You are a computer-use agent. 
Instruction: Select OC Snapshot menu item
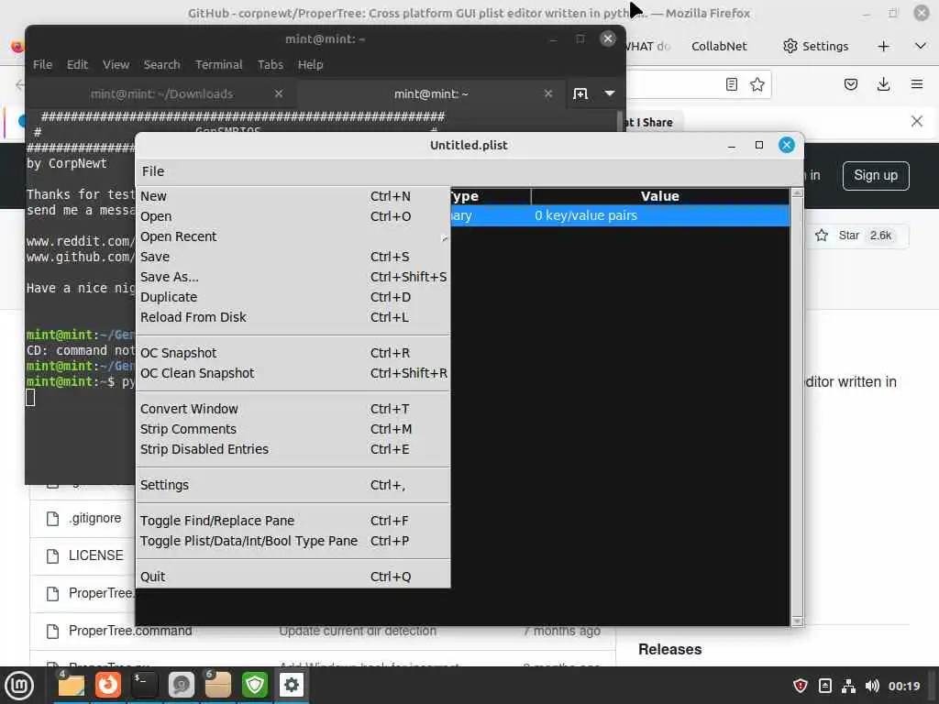[293, 353]
